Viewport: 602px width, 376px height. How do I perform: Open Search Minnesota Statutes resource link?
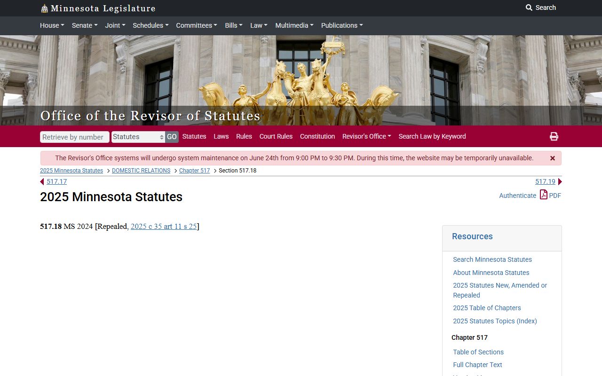pyautogui.click(x=492, y=259)
